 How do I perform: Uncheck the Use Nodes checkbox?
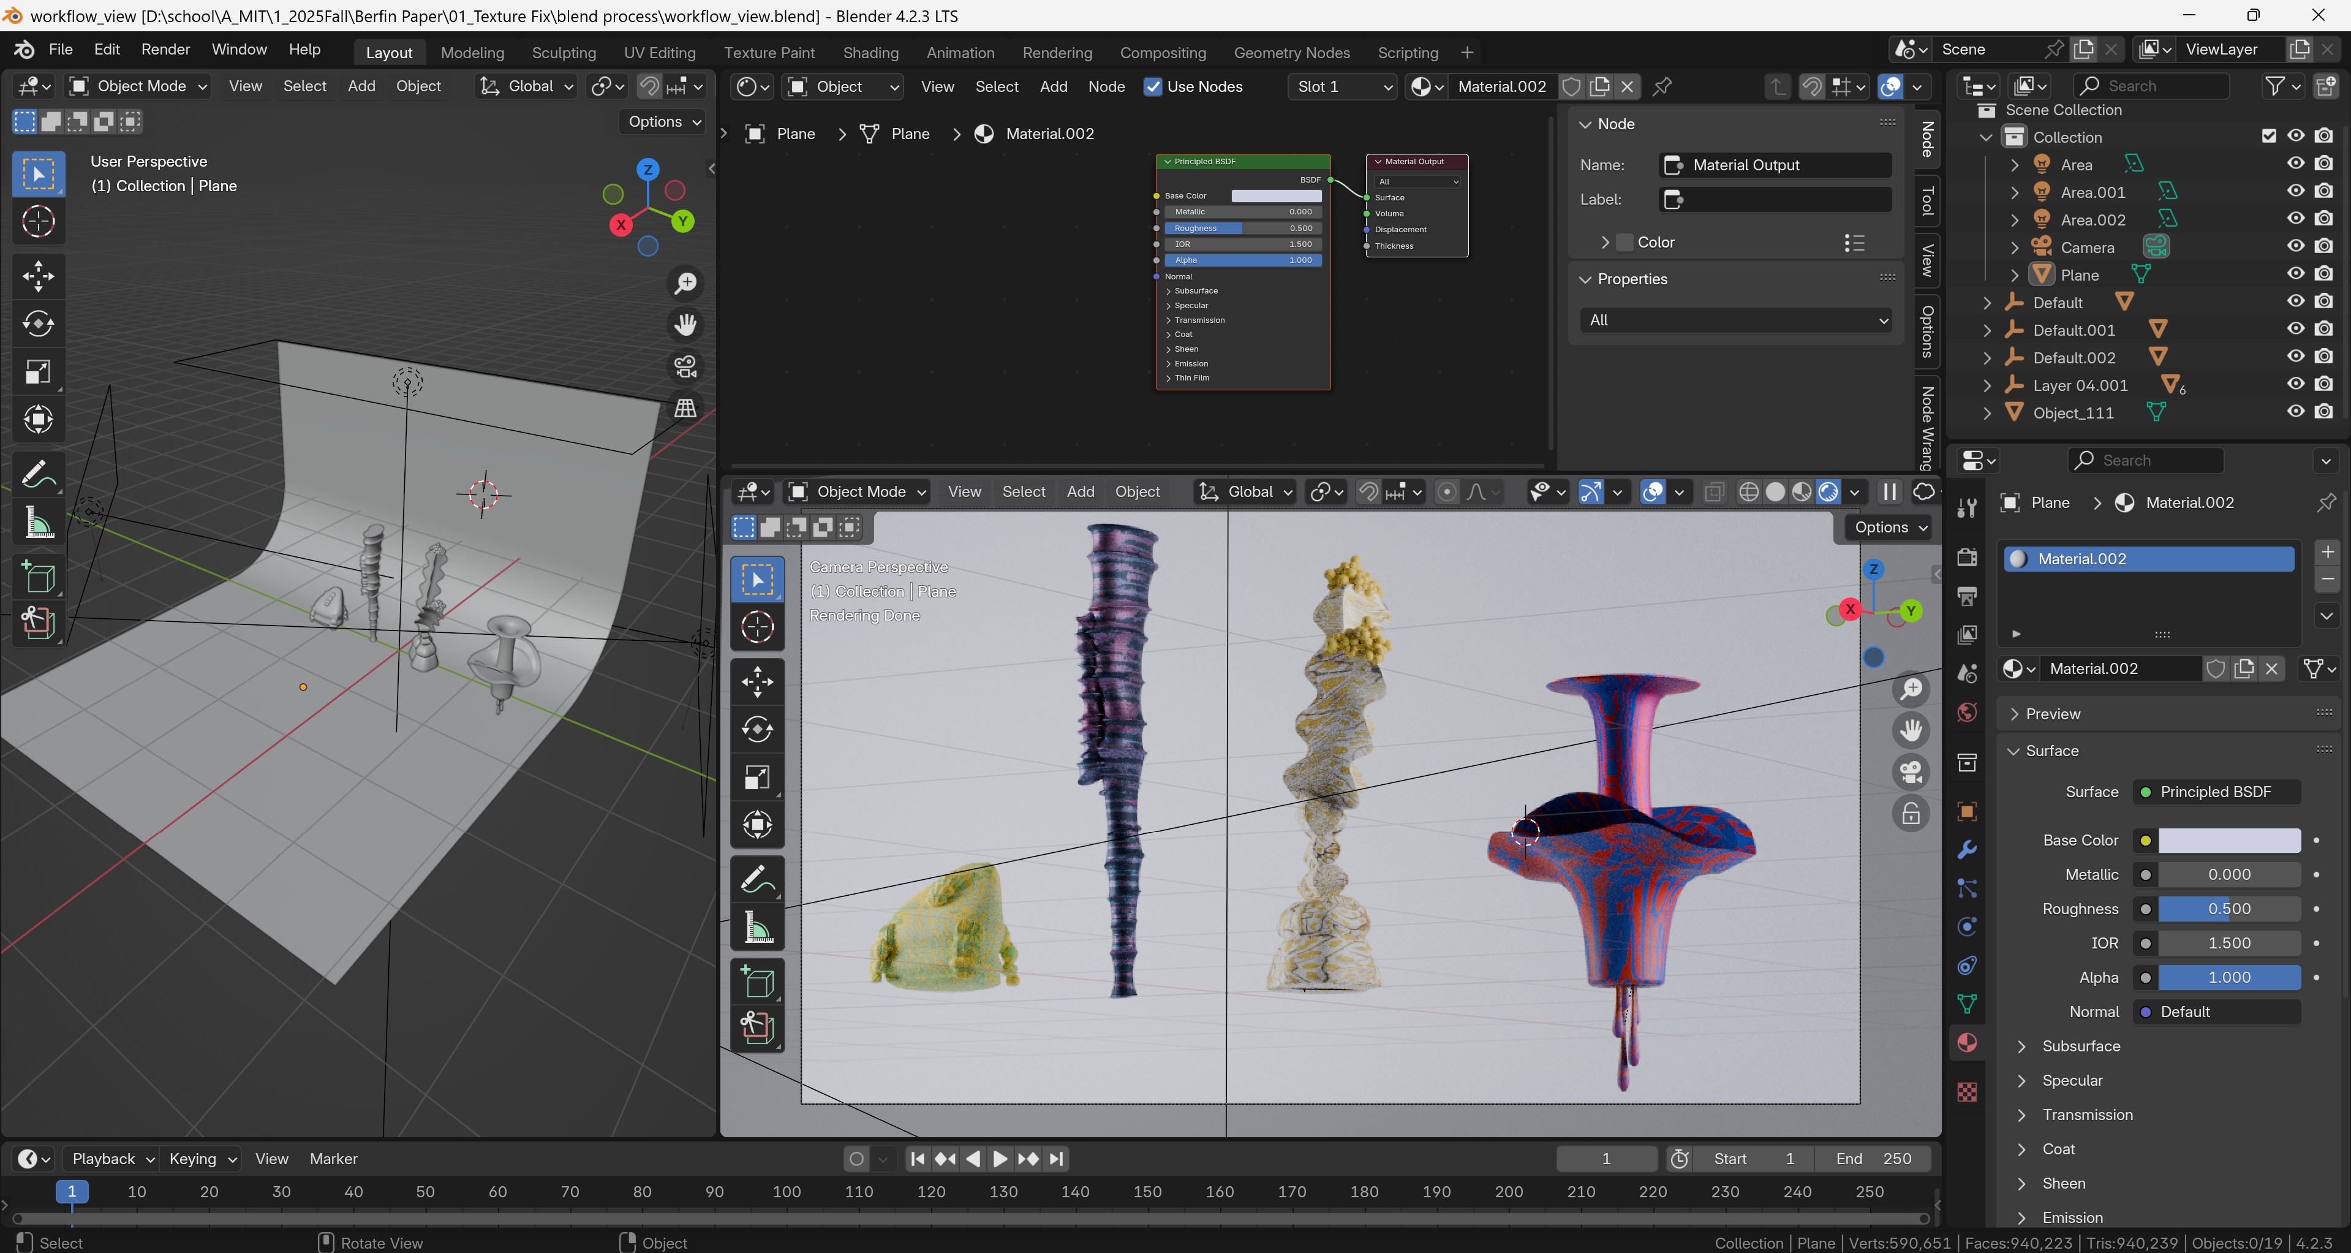coord(1153,86)
